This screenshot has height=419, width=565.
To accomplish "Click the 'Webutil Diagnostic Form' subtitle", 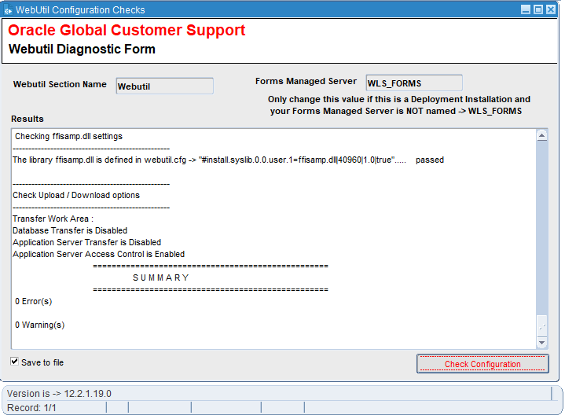I will (82, 49).
